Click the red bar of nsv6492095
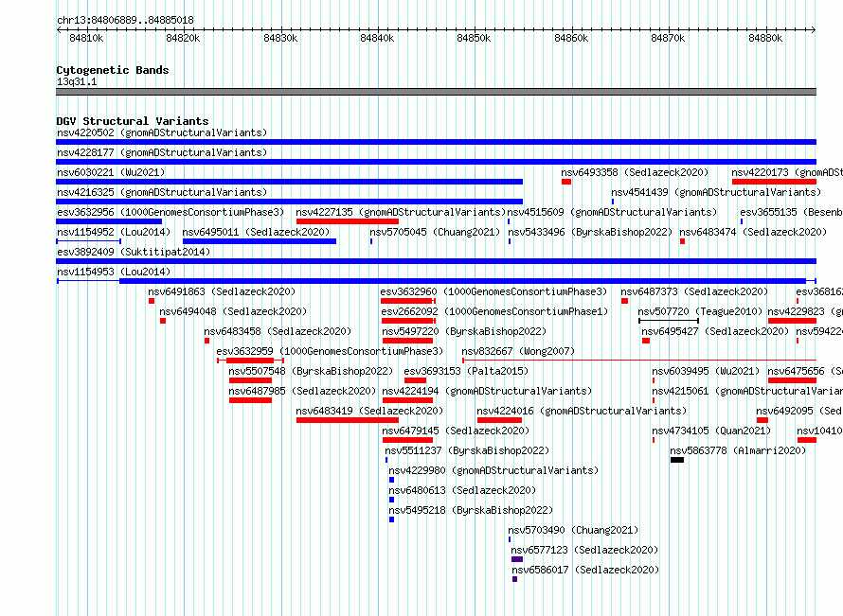 click(762, 420)
